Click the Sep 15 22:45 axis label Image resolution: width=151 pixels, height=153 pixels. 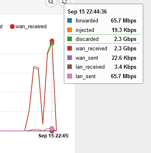pos(54,136)
